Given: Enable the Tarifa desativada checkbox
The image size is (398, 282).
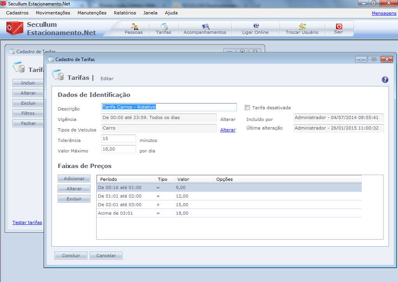Looking at the screenshot, I should (x=247, y=108).
